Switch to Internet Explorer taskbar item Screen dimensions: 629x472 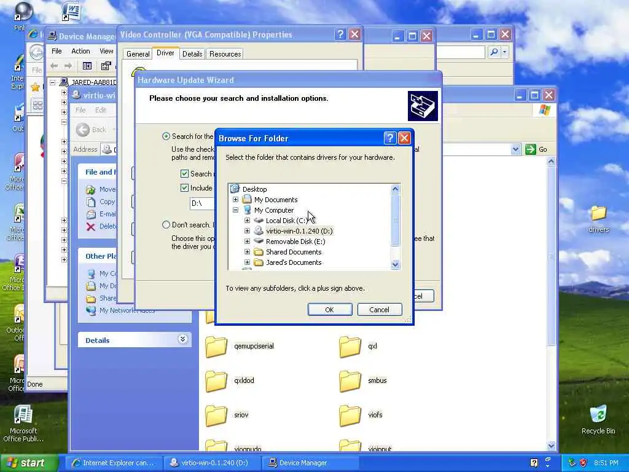click(114, 463)
